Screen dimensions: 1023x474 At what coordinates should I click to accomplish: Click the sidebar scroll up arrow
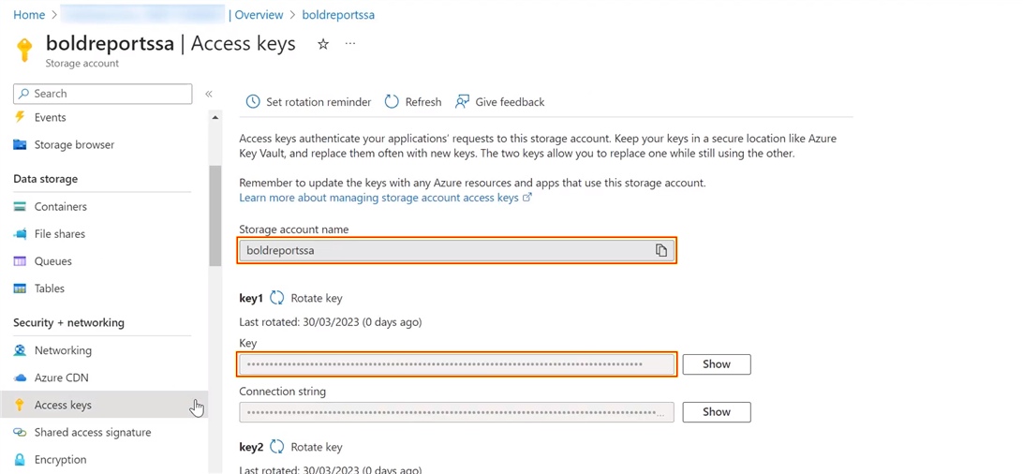[x=215, y=117]
